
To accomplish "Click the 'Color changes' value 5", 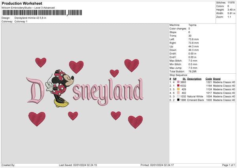I will point(189,29).
